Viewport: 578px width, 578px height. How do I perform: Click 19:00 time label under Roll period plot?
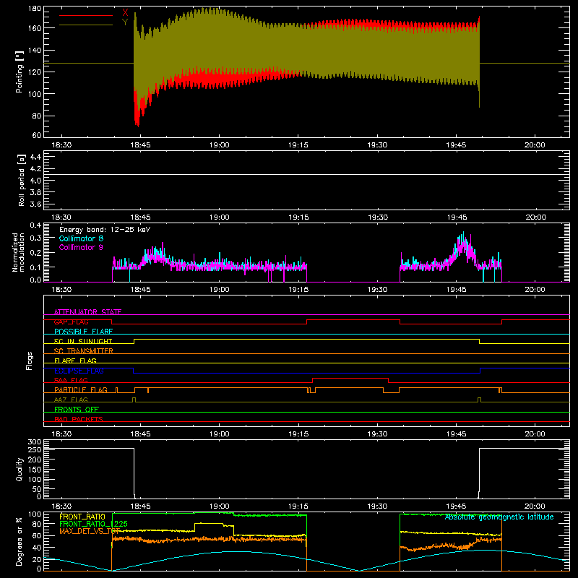(220, 217)
